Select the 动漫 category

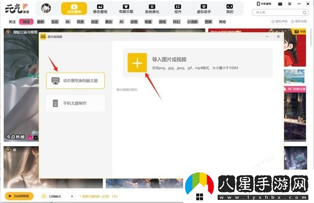[95, 22]
